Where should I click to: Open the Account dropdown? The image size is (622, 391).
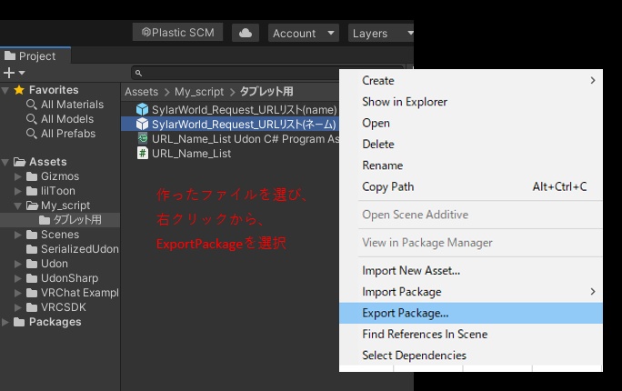click(x=304, y=33)
